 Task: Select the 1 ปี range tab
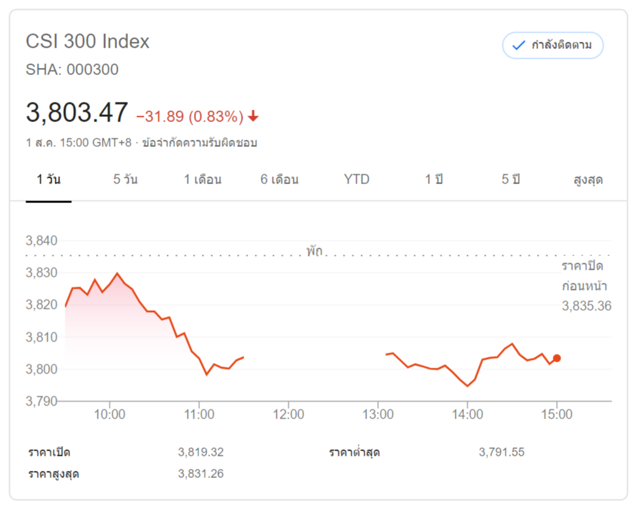click(x=434, y=180)
